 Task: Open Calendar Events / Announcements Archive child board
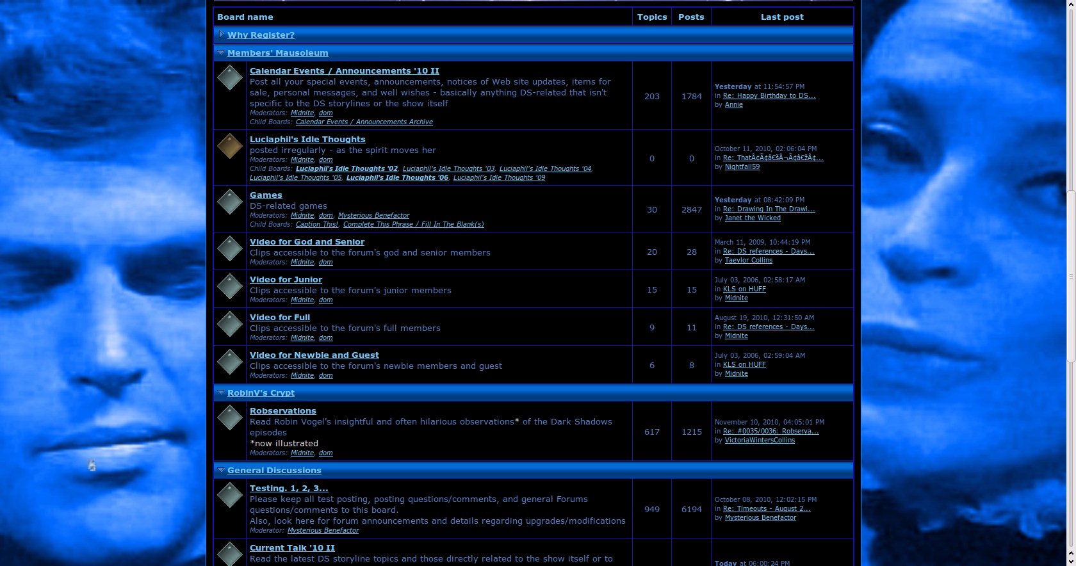[364, 122]
